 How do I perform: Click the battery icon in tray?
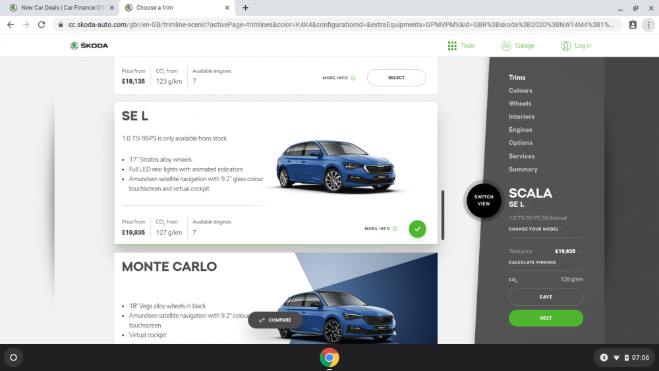tap(627, 358)
